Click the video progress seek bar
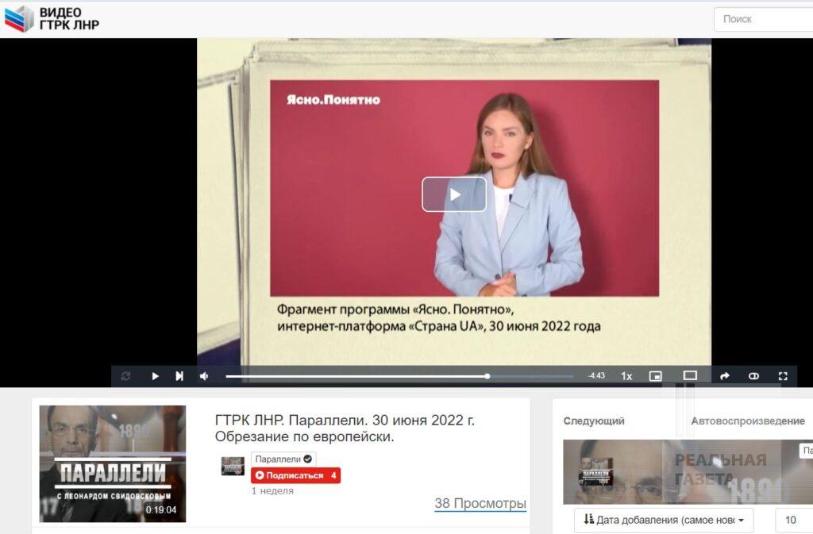This screenshot has width=813, height=534. pos(399,376)
